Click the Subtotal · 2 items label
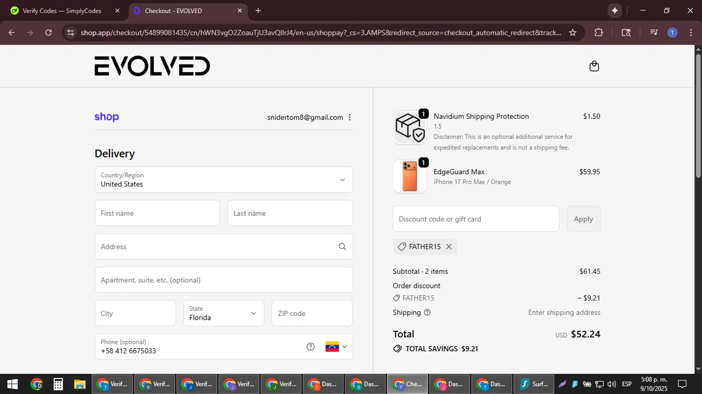This screenshot has width=702, height=394. click(420, 271)
